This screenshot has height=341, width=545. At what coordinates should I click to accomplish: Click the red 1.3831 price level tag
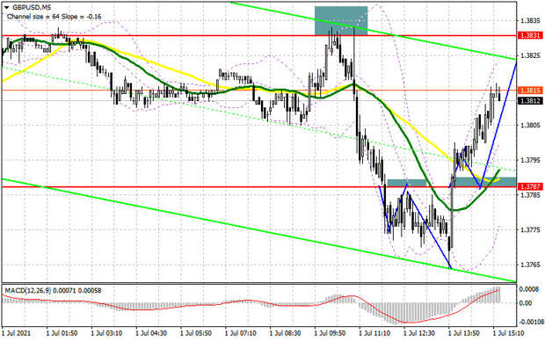tap(530, 35)
